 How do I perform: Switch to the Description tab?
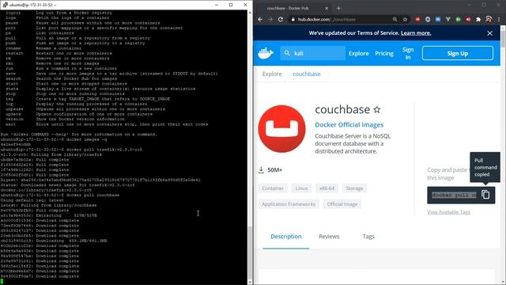coord(286,237)
